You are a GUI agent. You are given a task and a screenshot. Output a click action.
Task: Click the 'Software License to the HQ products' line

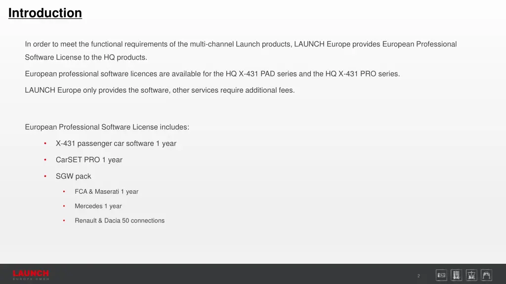click(86, 57)
